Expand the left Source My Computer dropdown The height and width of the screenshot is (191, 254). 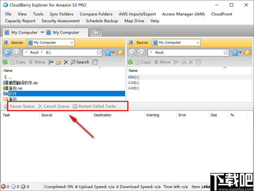pos(72,43)
